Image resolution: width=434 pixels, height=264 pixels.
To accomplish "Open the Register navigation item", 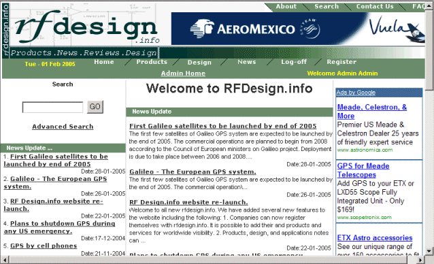I will coord(341,62).
